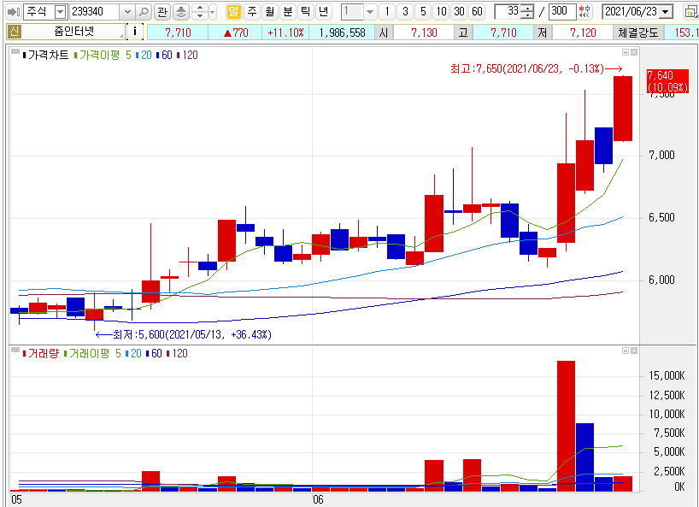Click the red 7,640 current price tag
Image resolution: width=699 pixels, height=507 pixels.
pos(667,81)
